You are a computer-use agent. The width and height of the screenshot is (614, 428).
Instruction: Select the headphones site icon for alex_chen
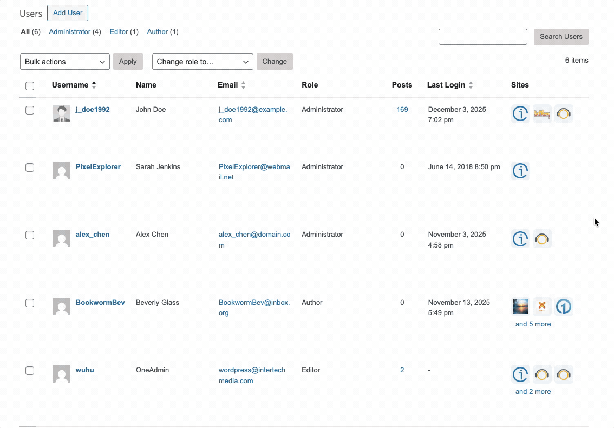pos(542,238)
